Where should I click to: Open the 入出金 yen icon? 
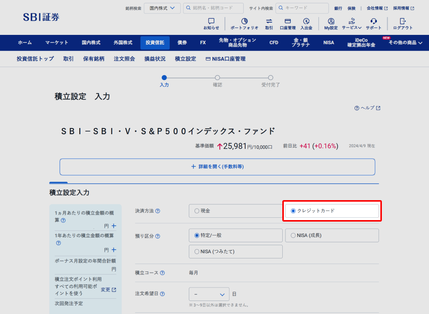(306, 21)
